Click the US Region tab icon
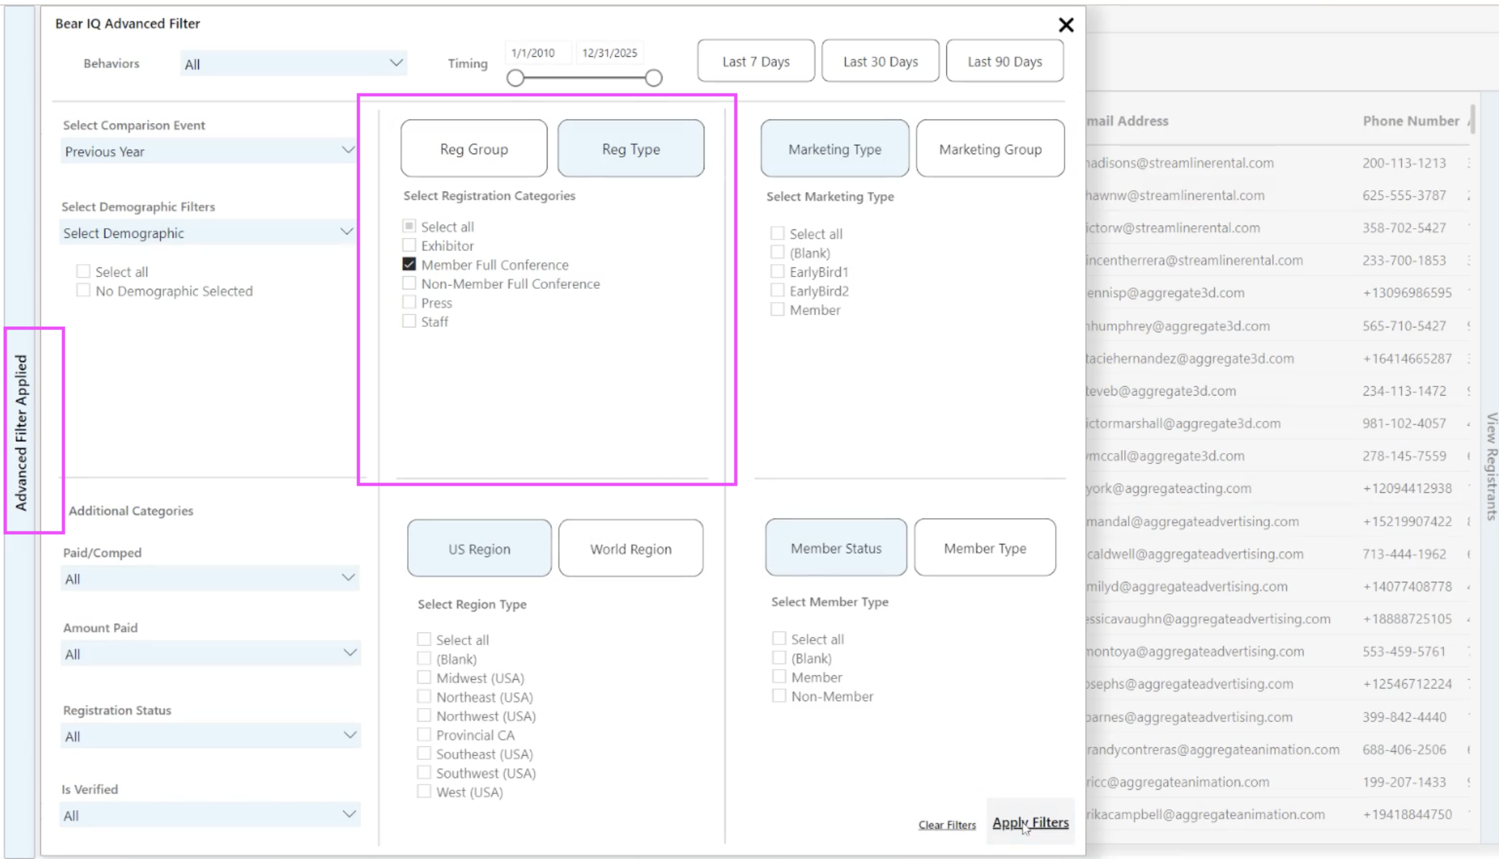 point(479,548)
